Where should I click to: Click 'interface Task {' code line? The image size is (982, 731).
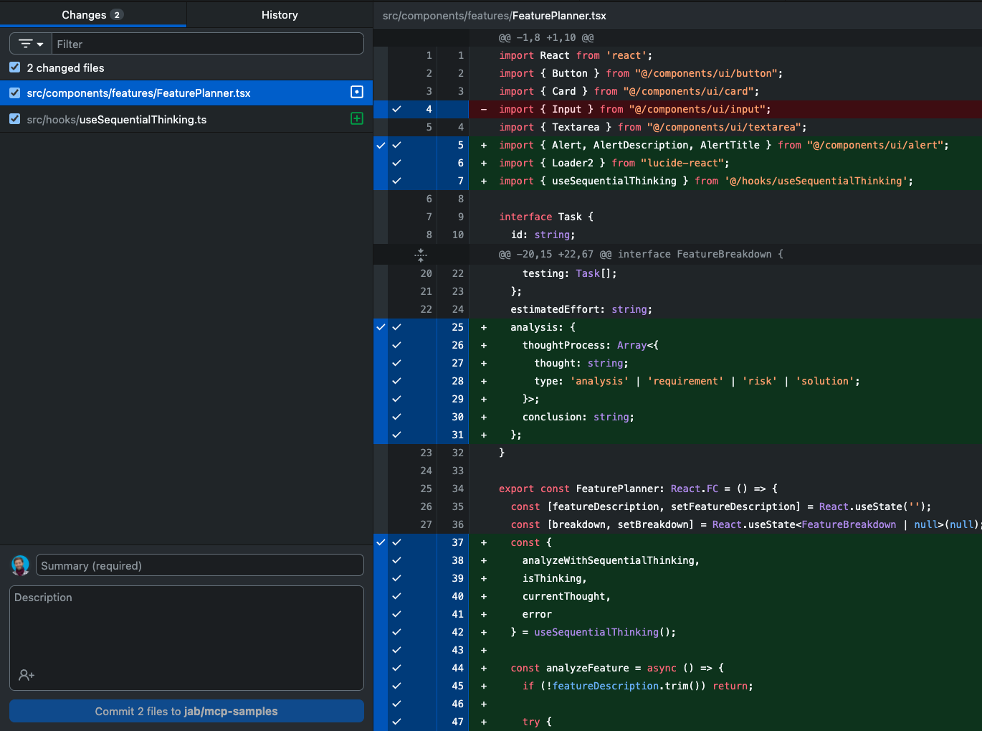tap(546, 217)
